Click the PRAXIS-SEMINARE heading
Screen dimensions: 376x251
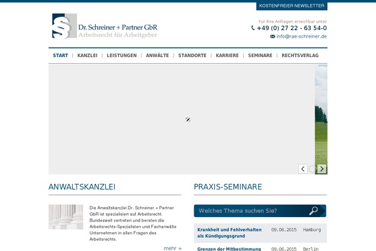[x=228, y=187]
